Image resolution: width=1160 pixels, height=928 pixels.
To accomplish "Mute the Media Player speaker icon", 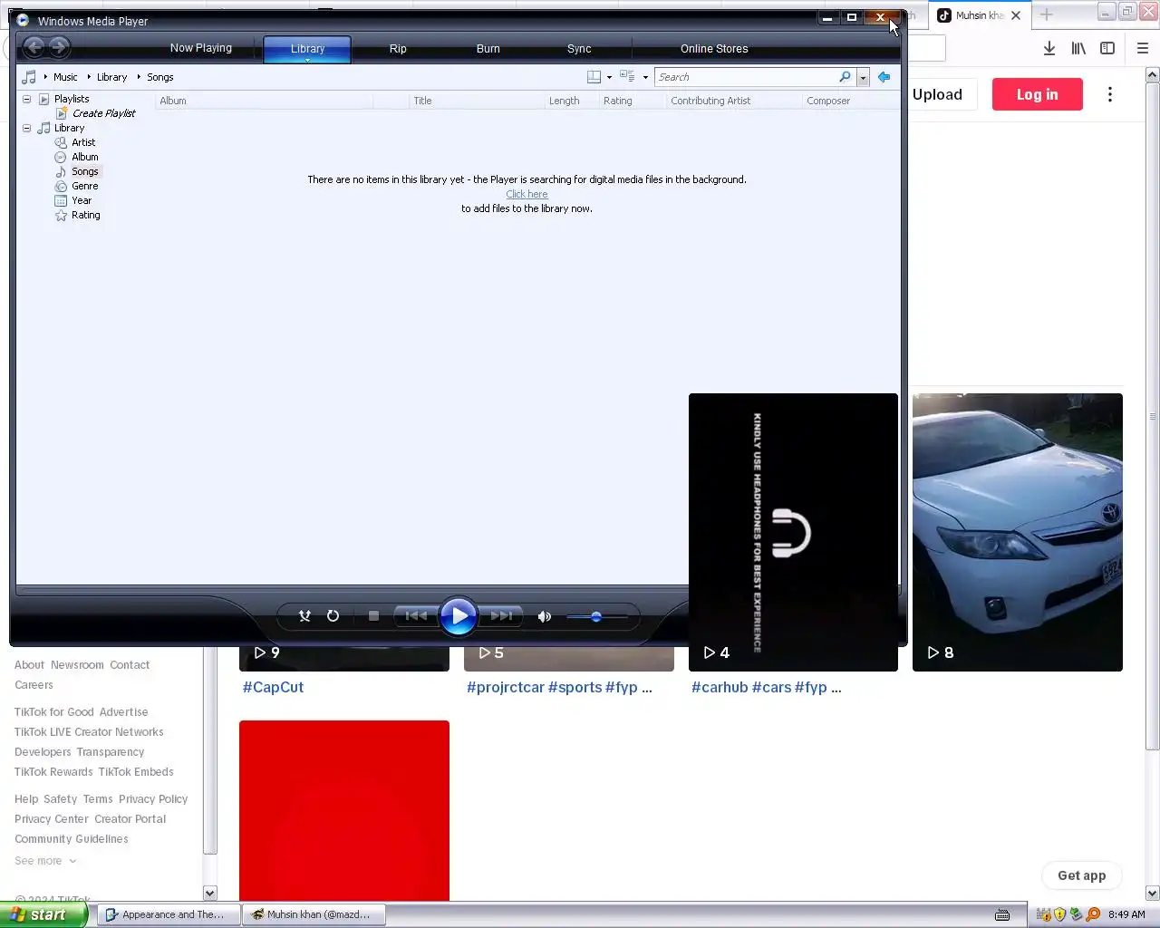I will coord(544,616).
